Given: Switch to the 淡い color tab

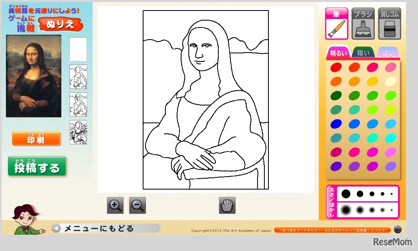Looking at the screenshot, I should [388, 53].
